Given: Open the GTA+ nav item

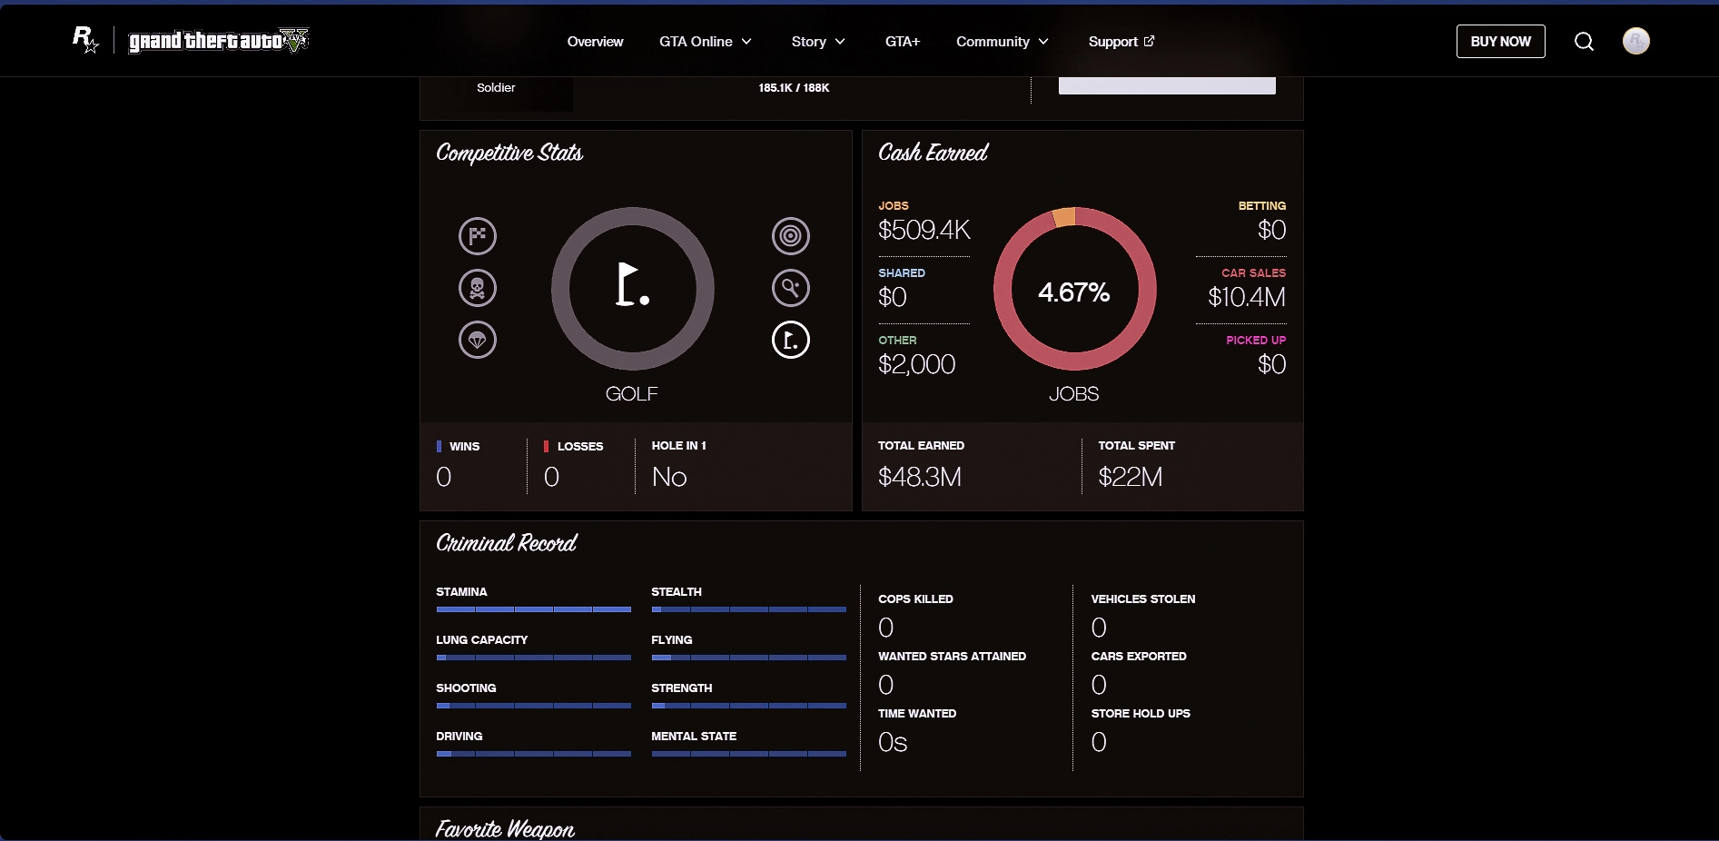Looking at the screenshot, I should click(902, 42).
